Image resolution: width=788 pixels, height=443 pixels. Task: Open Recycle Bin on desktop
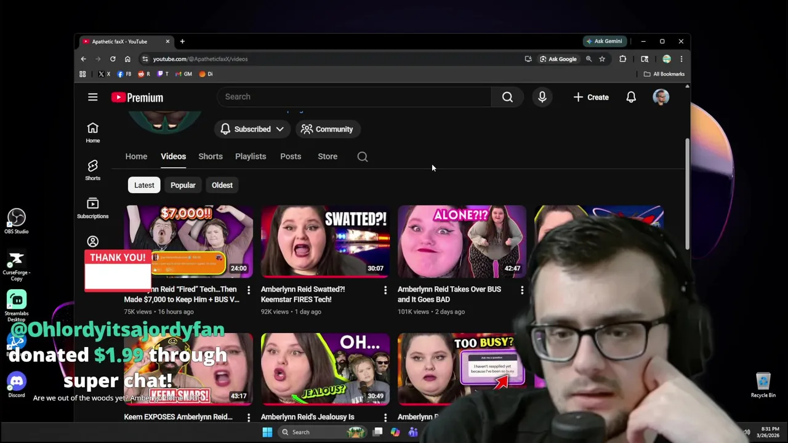763,385
